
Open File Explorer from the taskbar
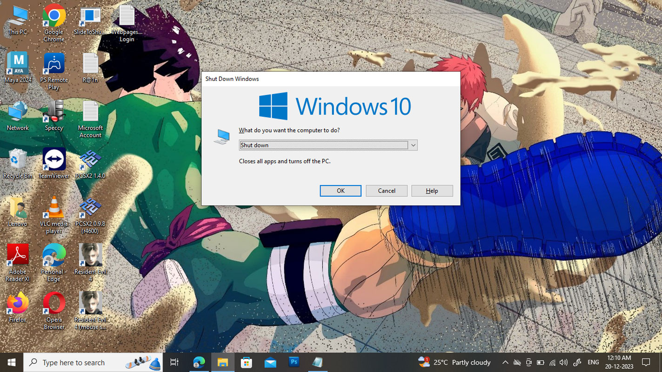222,362
